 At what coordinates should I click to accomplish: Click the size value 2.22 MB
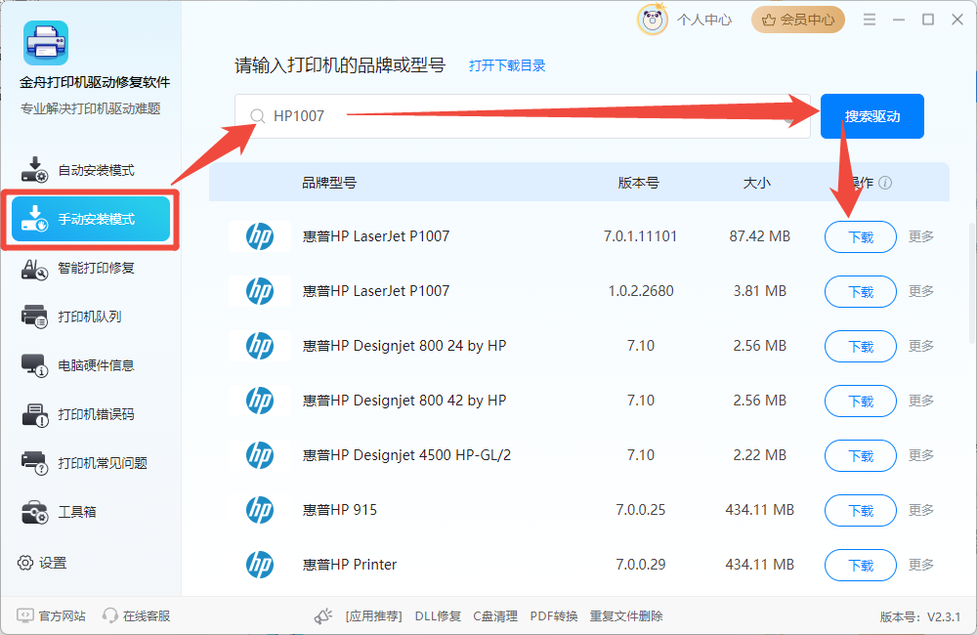tap(759, 455)
